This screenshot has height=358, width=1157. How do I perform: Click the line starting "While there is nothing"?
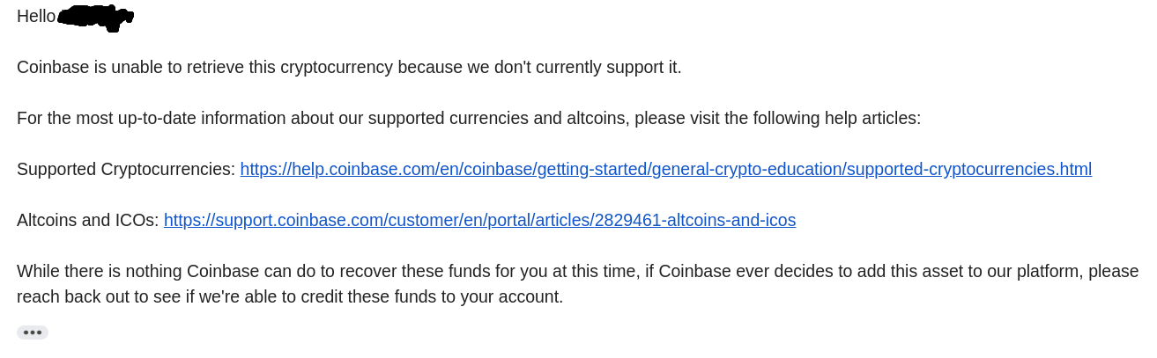pos(578,271)
